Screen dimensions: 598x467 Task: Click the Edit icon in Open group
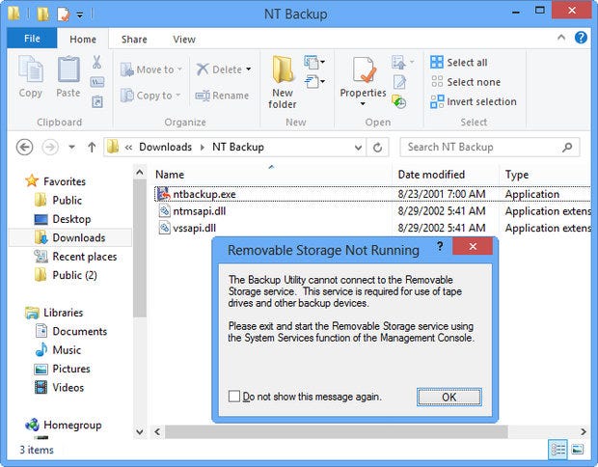pyautogui.click(x=399, y=82)
